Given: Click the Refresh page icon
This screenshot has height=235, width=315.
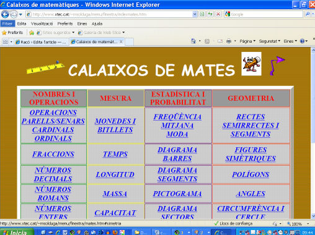Looking at the screenshot, I should click(210, 14).
